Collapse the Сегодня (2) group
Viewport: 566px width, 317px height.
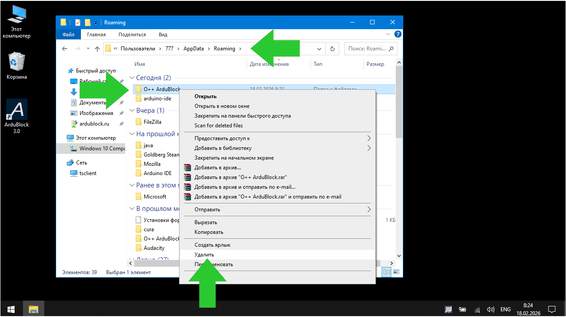point(132,78)
